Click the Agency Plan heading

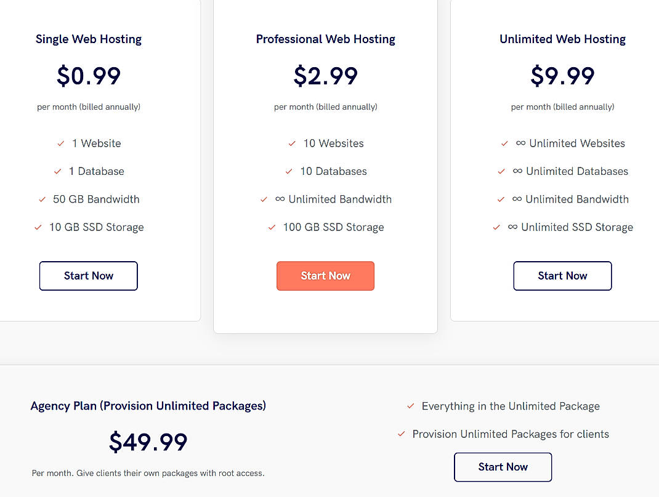click(148, 406)
